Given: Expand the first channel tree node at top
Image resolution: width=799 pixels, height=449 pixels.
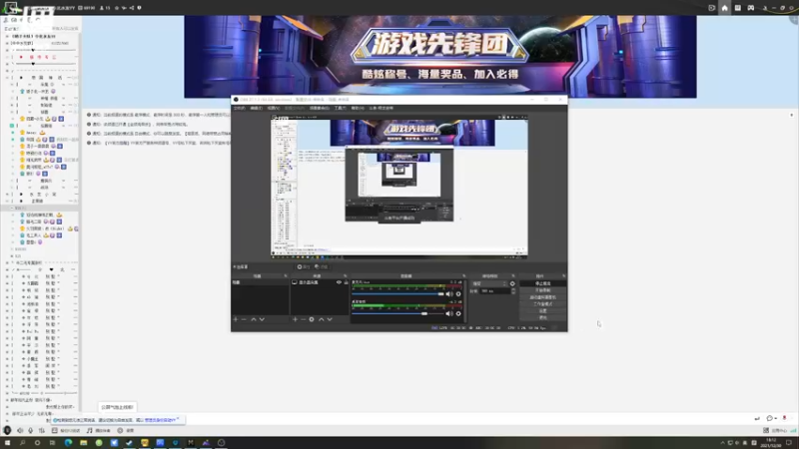Looking at the screenshot, I should (x=7, y=36).
